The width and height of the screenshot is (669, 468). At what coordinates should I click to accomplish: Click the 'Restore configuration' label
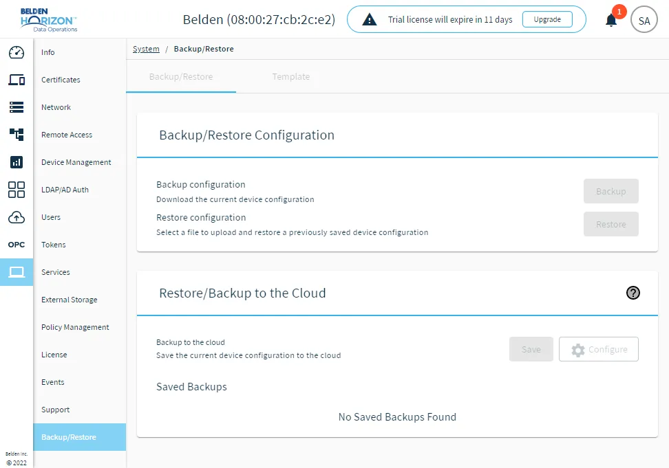(201, 218)
